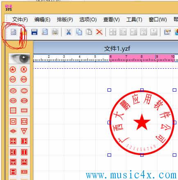Save the file using floppy disk icon

click(x=34, y=32)
